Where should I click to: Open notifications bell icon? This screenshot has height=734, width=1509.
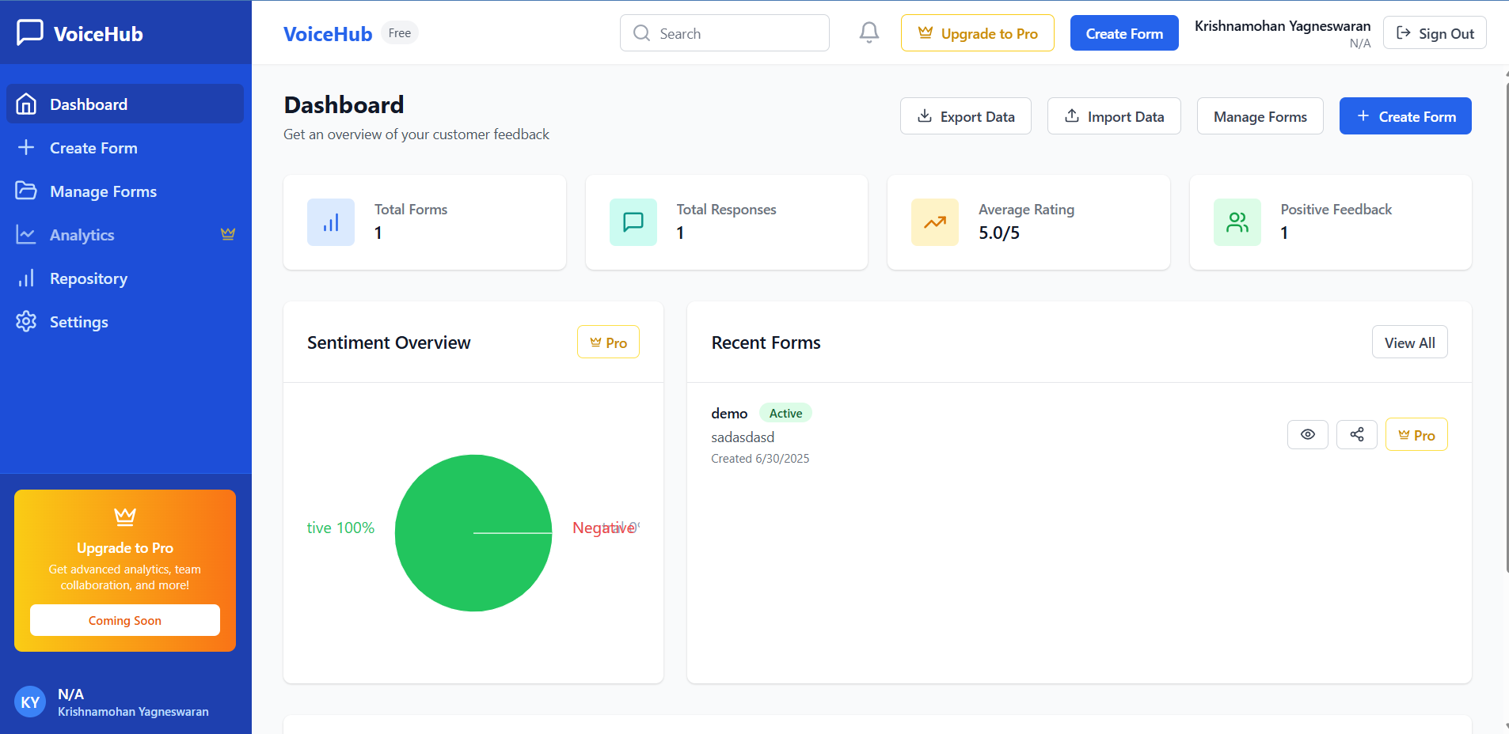869,32
